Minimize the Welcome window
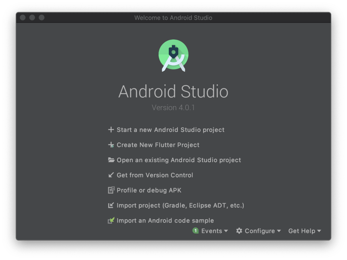 32,17
